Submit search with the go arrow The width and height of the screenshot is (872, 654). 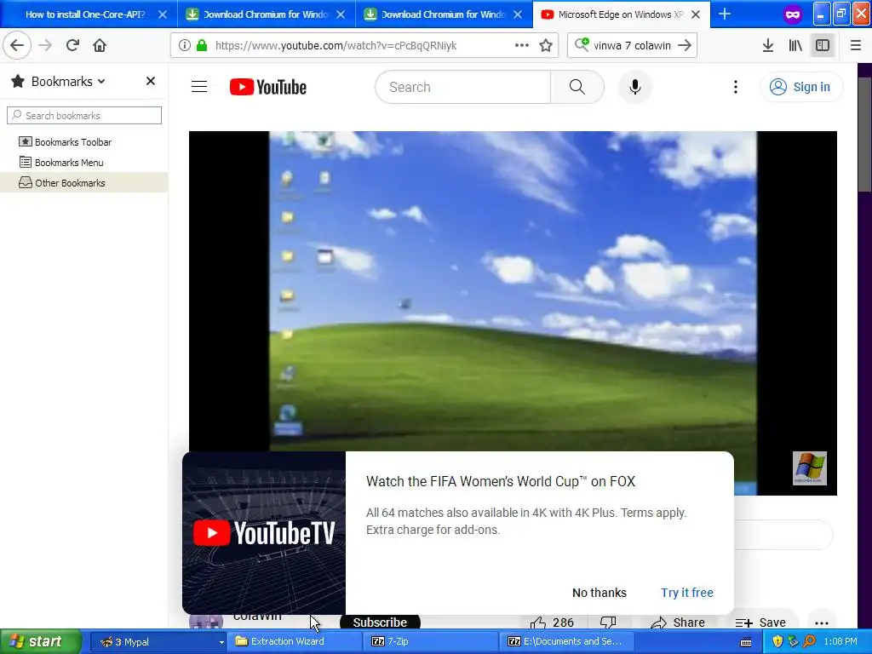(685, 45)
